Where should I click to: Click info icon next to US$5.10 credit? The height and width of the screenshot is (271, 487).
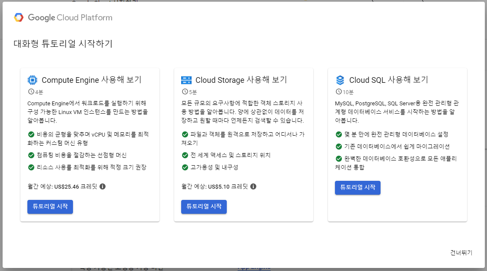point(253,186)
